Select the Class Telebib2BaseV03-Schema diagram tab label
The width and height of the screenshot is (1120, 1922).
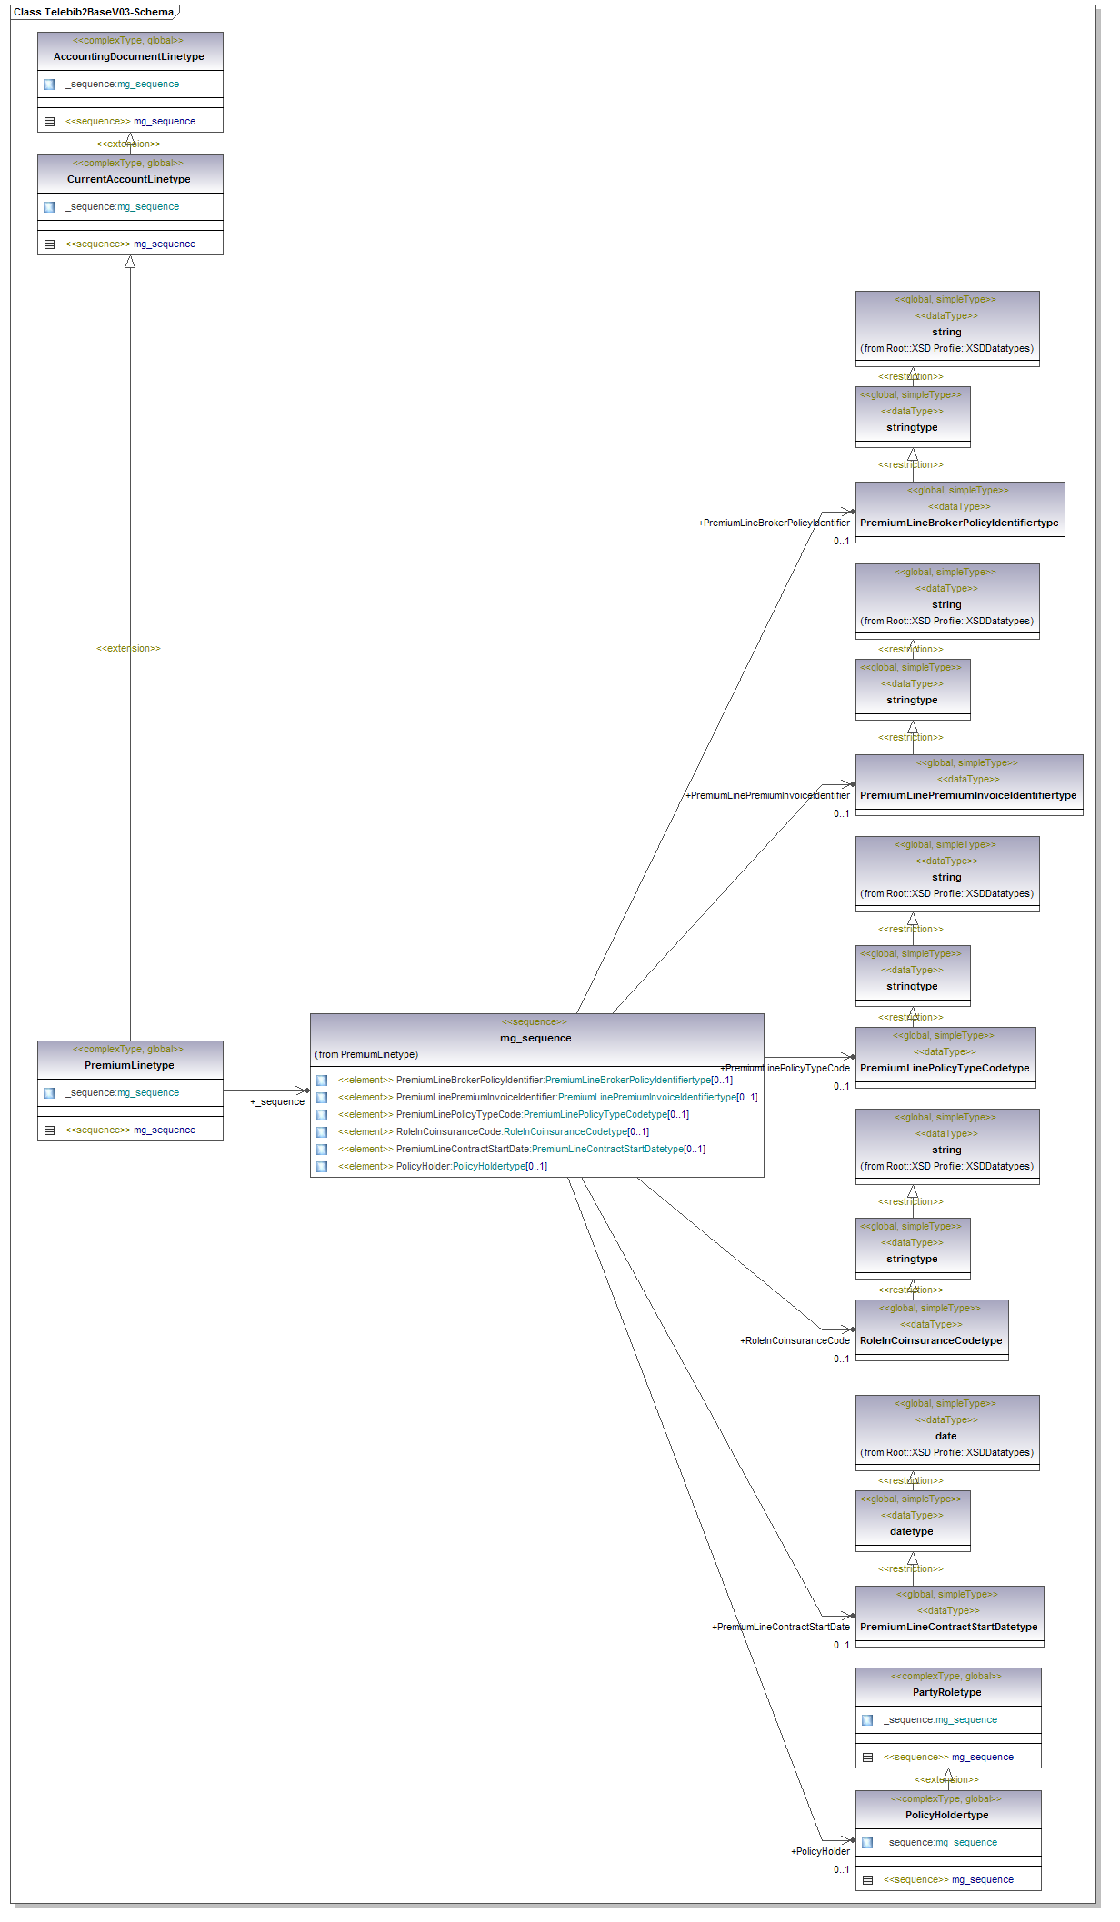(94, 13)
